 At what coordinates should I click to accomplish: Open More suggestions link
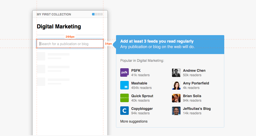134,121
